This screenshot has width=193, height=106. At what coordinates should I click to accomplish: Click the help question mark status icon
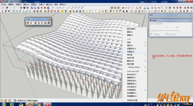(x=15, y=100)
